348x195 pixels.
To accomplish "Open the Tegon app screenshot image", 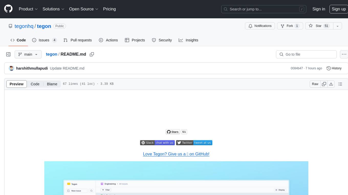I will tap(176, 178).
